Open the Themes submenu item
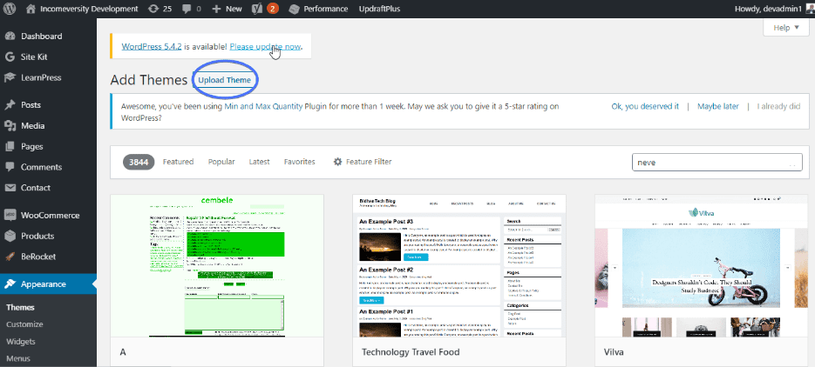 pyautogui.click(x=20, y=307)
